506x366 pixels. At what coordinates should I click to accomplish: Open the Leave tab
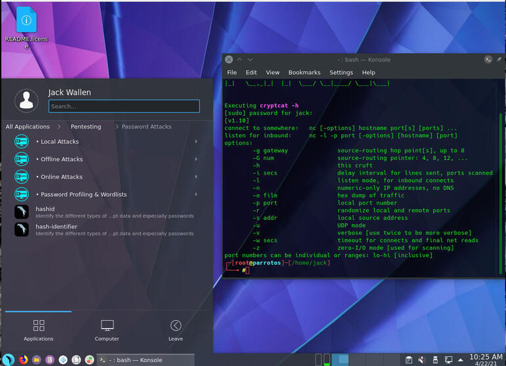(x=175, y=330)
